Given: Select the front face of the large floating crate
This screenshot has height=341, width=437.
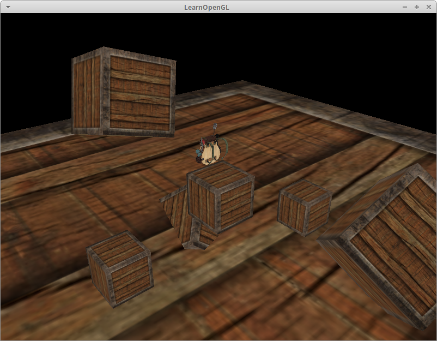Looking at the screenshot, I should (139, 95).
